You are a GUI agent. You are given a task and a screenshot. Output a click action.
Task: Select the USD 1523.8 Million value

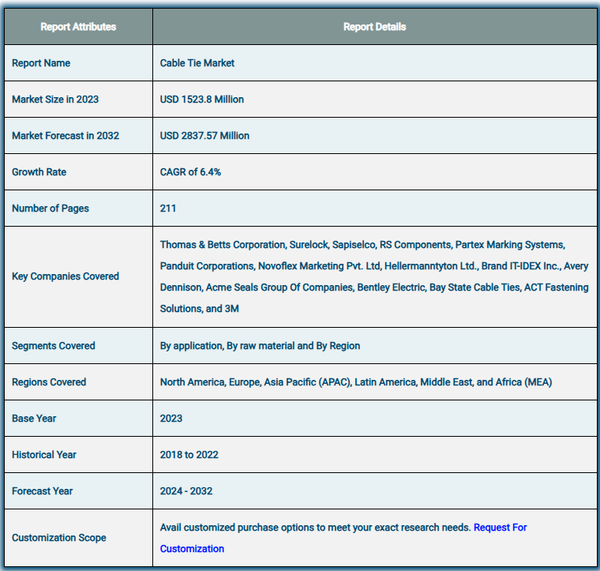(201, 100)
